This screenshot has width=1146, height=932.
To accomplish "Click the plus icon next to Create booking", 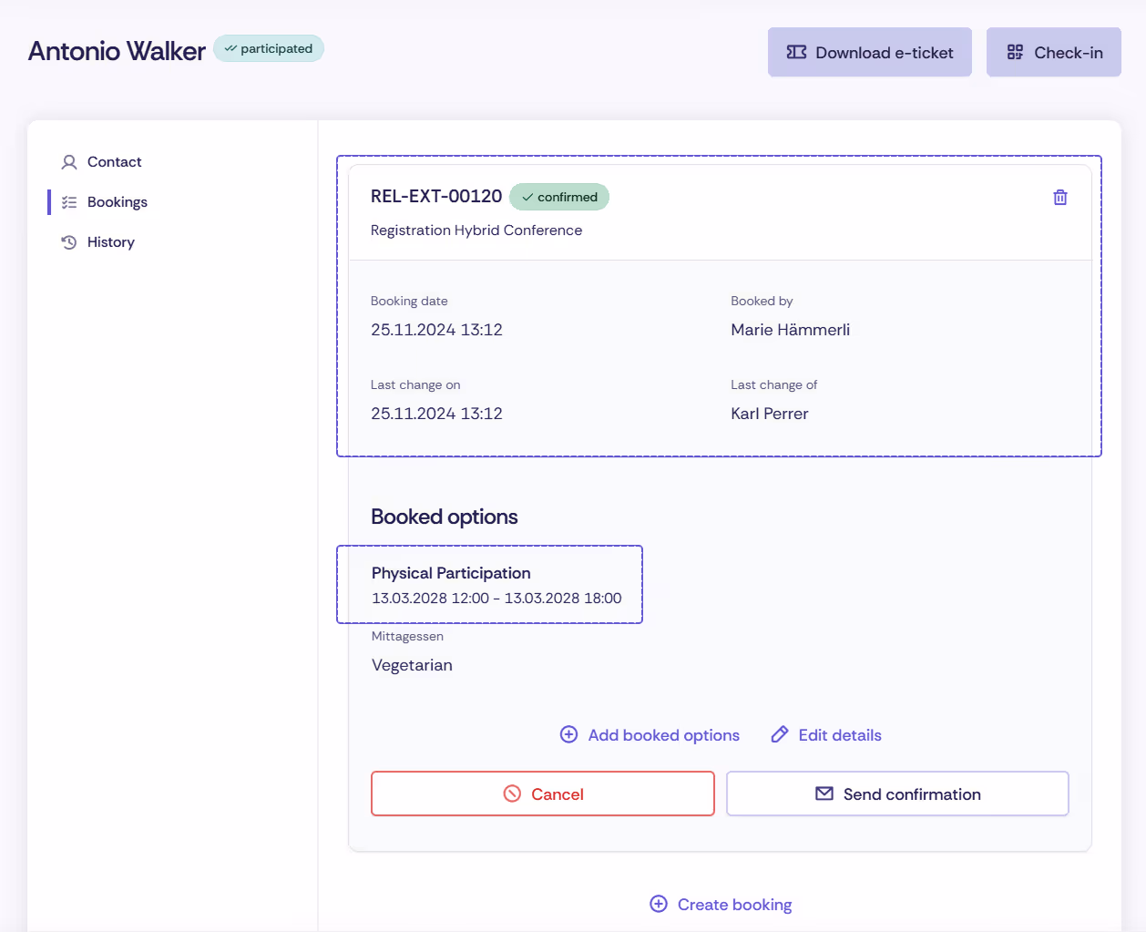I will [658, 904].
